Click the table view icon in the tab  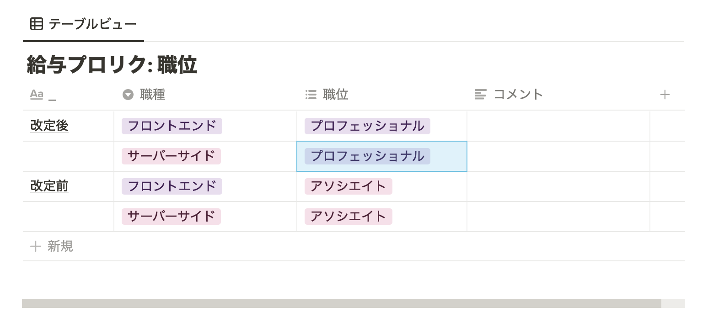pos(37,24)
